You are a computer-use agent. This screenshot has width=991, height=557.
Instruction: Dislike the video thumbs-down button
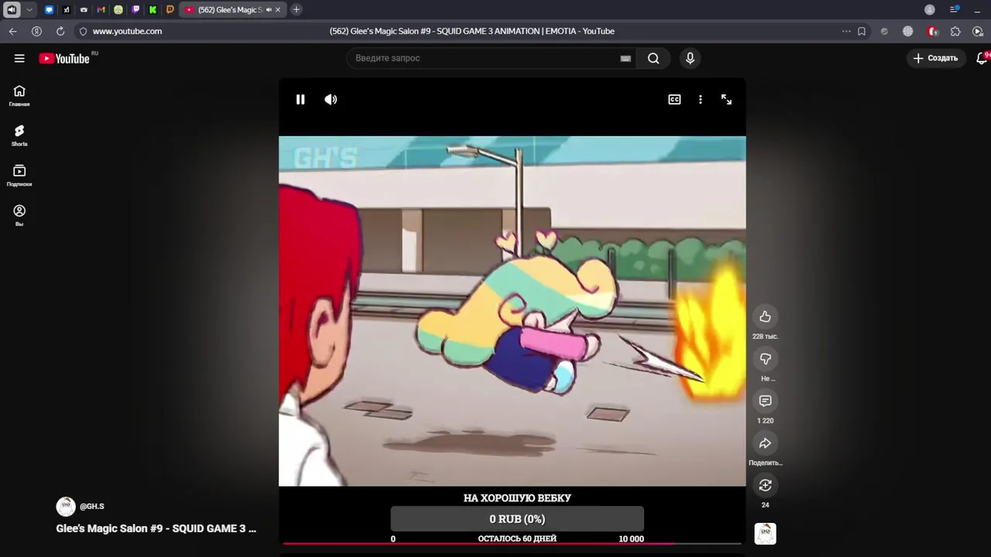765,358
